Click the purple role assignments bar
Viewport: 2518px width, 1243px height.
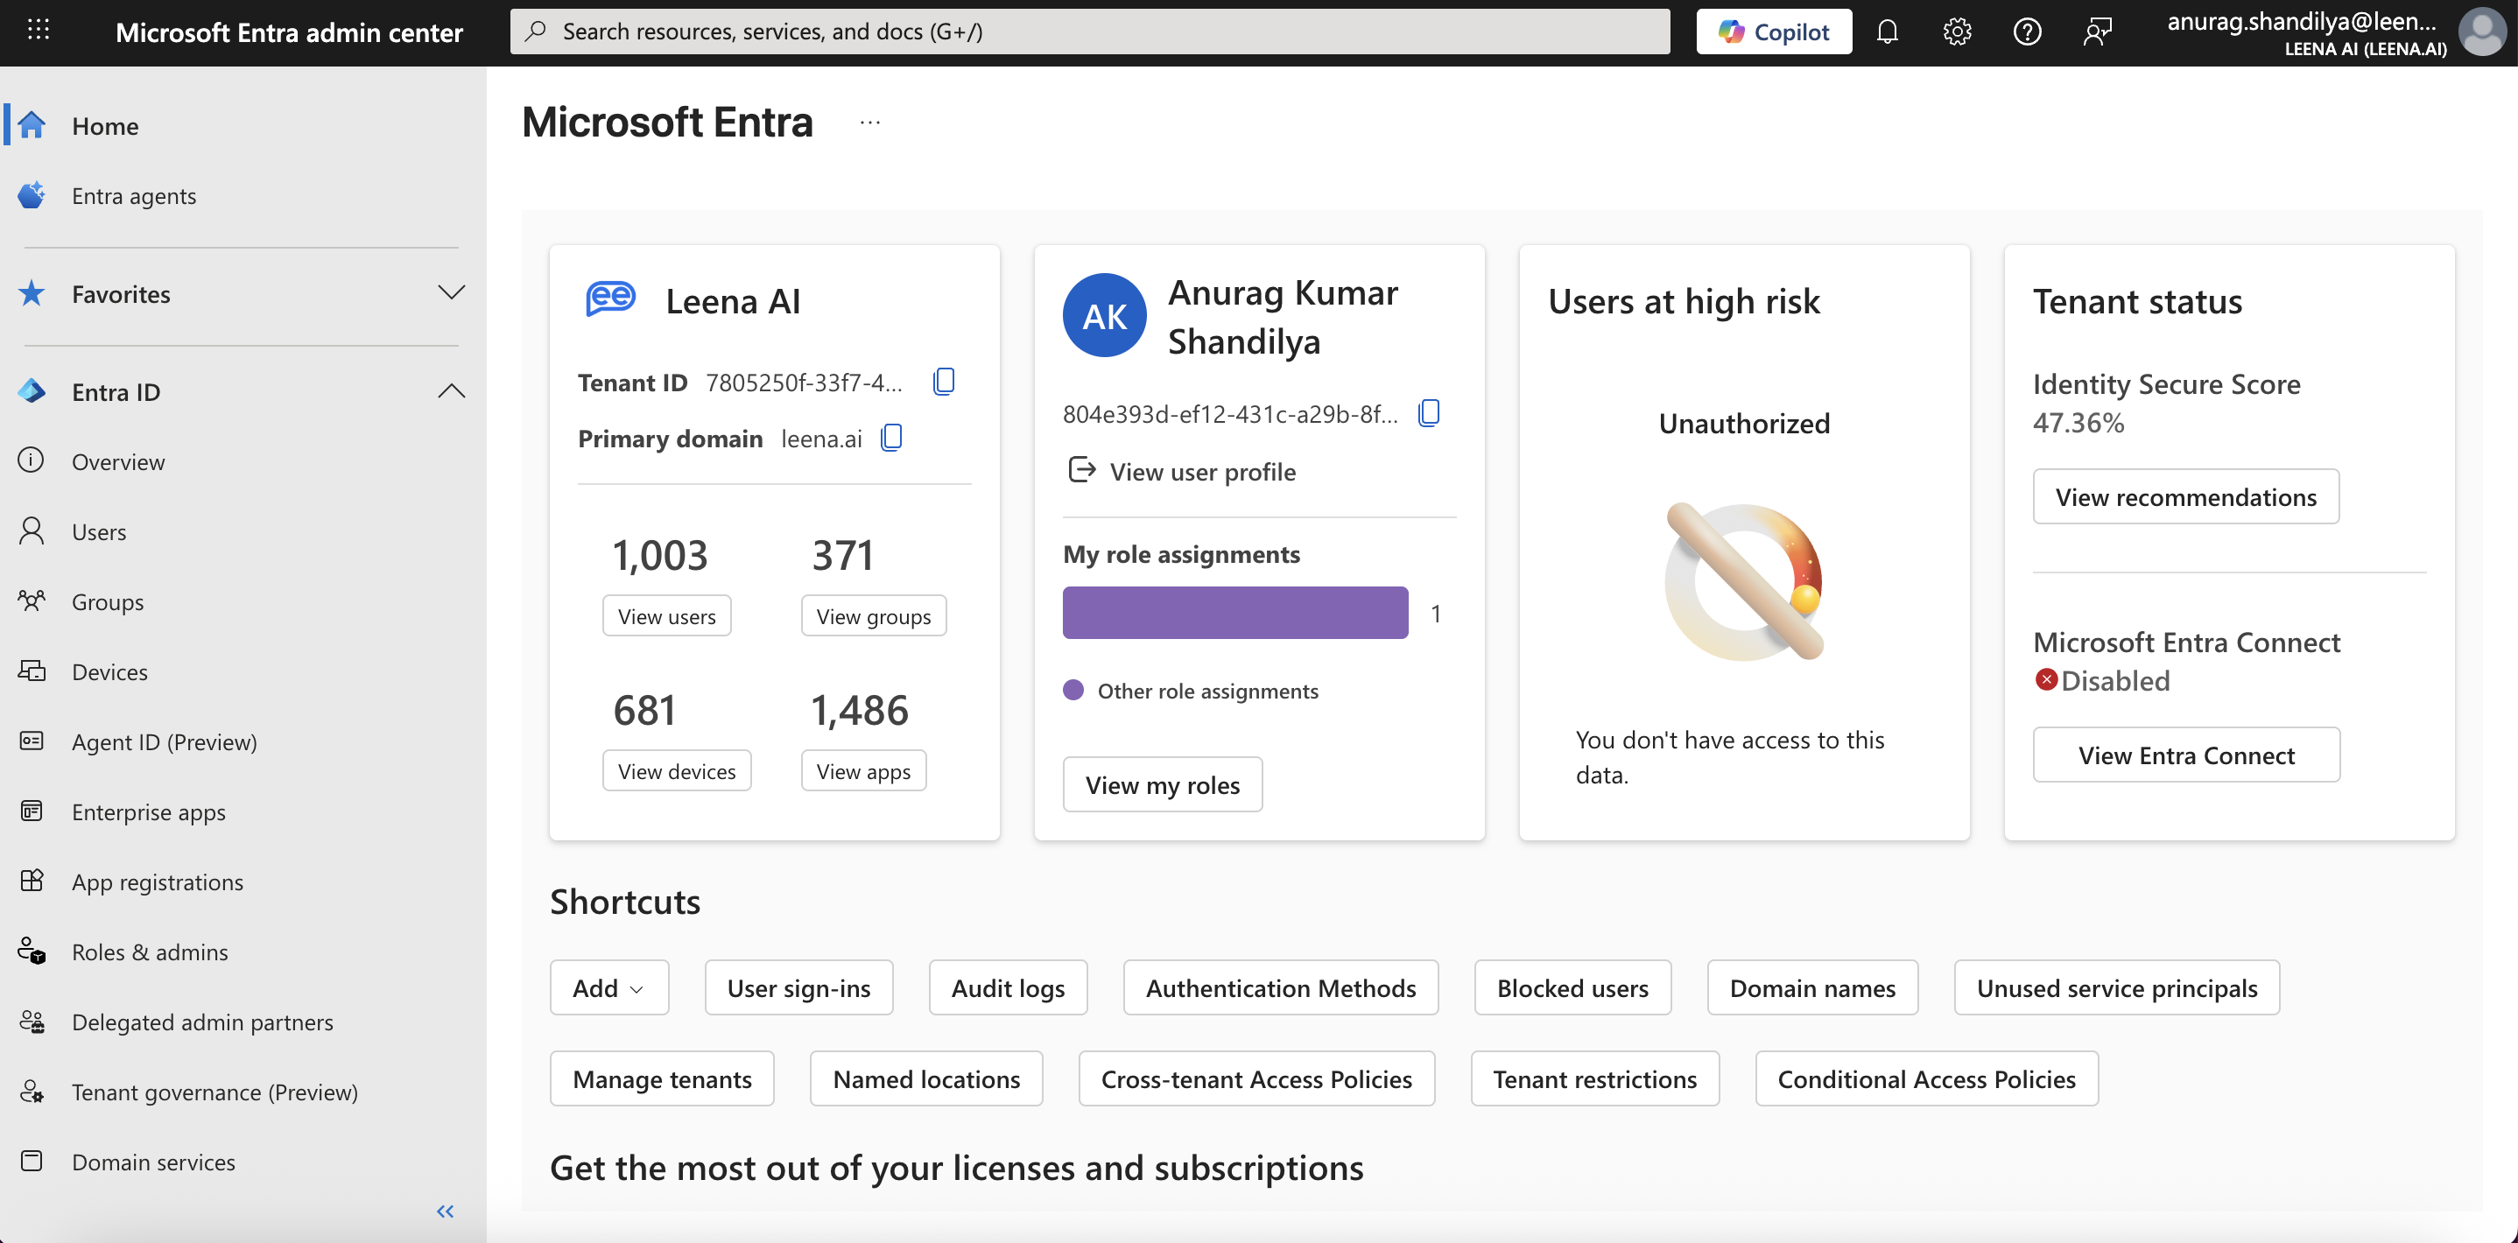pyautogui.click(x=1234, y=613)
